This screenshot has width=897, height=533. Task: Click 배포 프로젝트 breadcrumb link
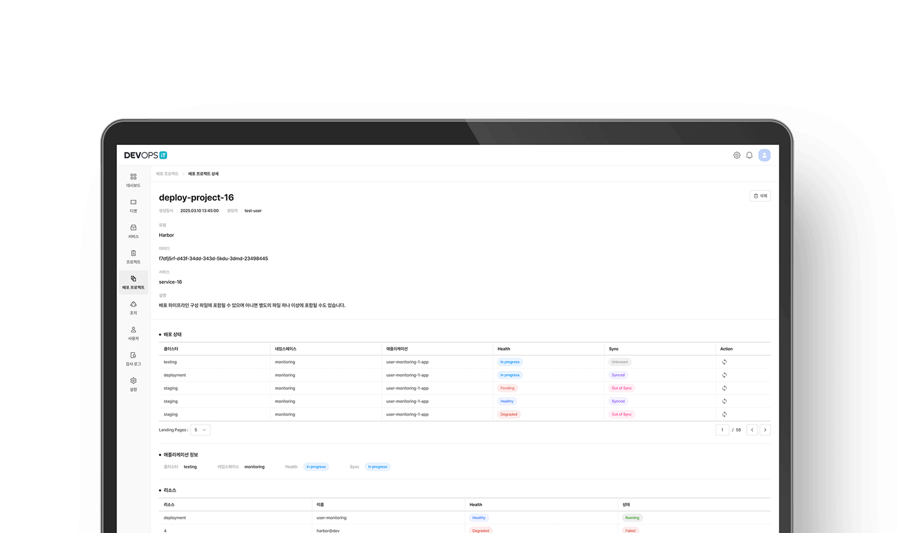pos(167,174)
